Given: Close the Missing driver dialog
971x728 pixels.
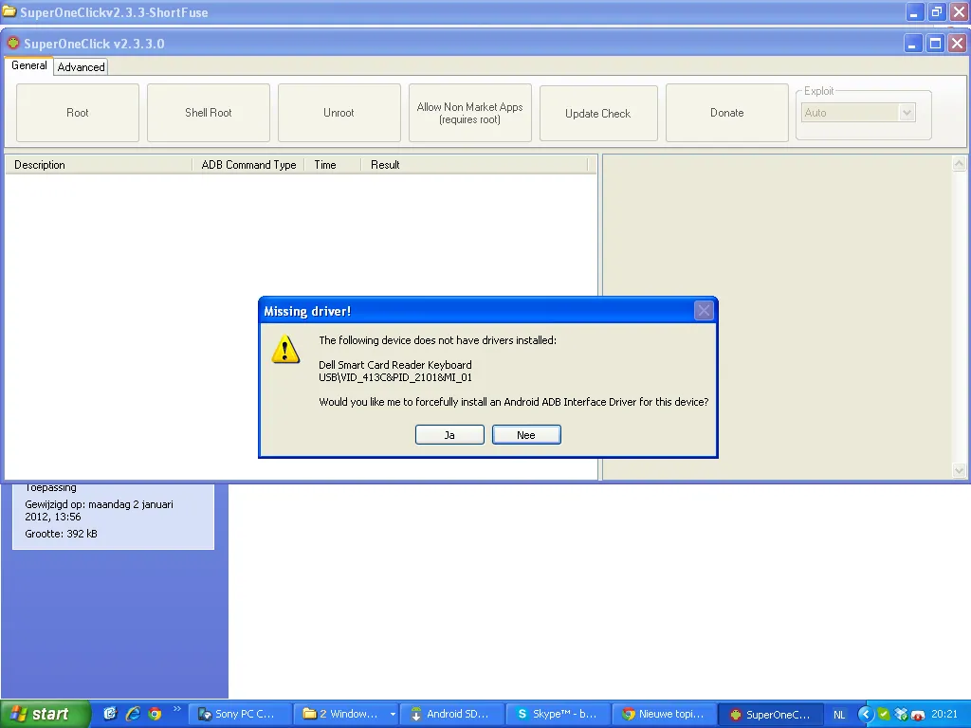Looking at the screenshot, I should [x=704, y=311].
